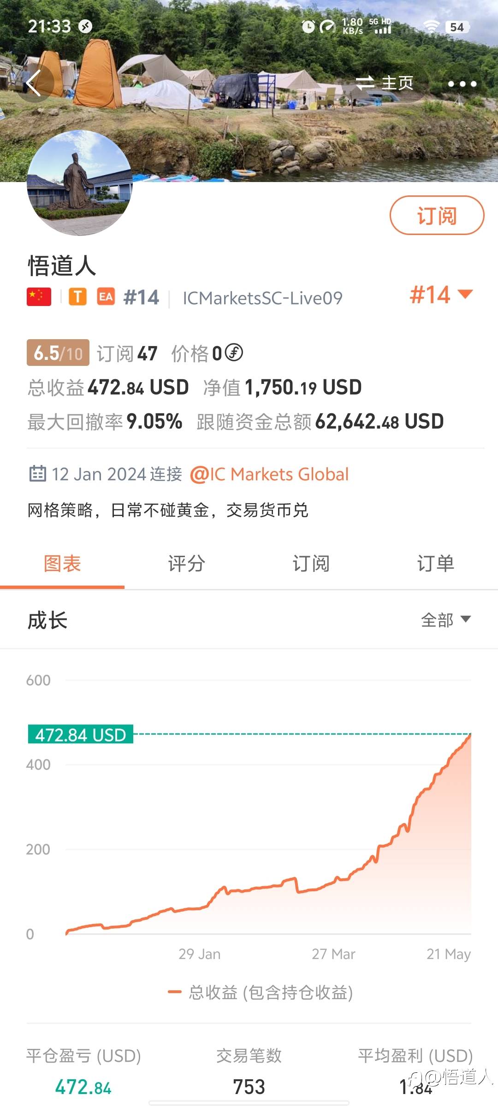498x1106 pixels.
Task: Tap the China flag icon
Action: 39,297
